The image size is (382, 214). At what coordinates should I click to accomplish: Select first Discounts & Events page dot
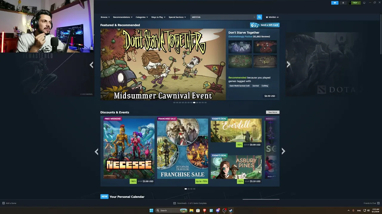[x=186, y=189]
